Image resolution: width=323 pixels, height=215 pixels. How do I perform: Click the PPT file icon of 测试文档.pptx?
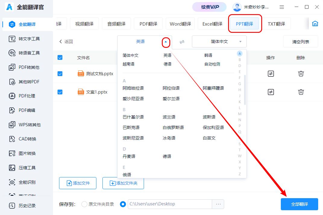click(81, 74)
